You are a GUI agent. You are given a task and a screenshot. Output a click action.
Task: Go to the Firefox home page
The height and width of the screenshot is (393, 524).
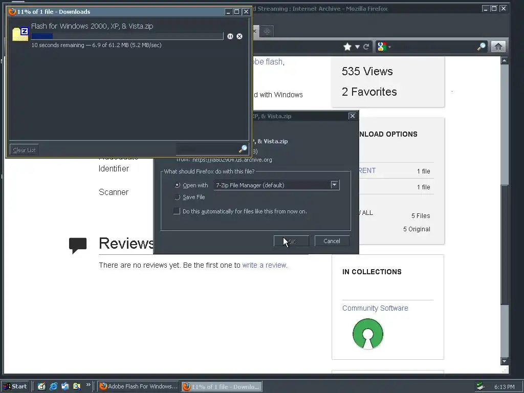498,47
